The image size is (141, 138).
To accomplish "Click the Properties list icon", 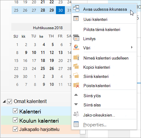I will [x=76, y=124].
